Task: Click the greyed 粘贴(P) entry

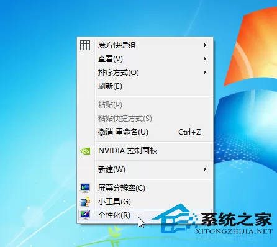Action: 145,104
